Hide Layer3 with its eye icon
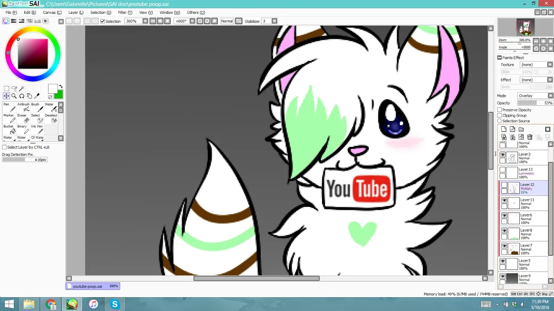 coord(502,155)
